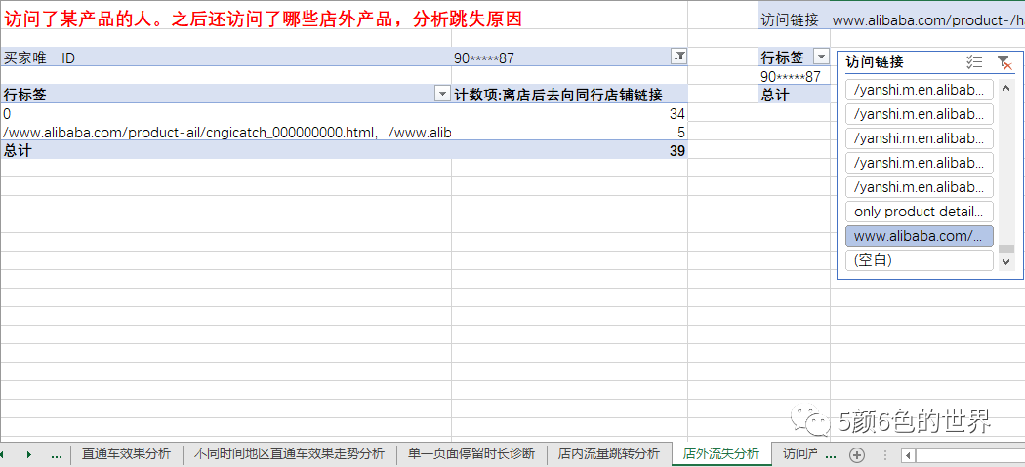Select the cell with count 5

[x=569, y=132]
